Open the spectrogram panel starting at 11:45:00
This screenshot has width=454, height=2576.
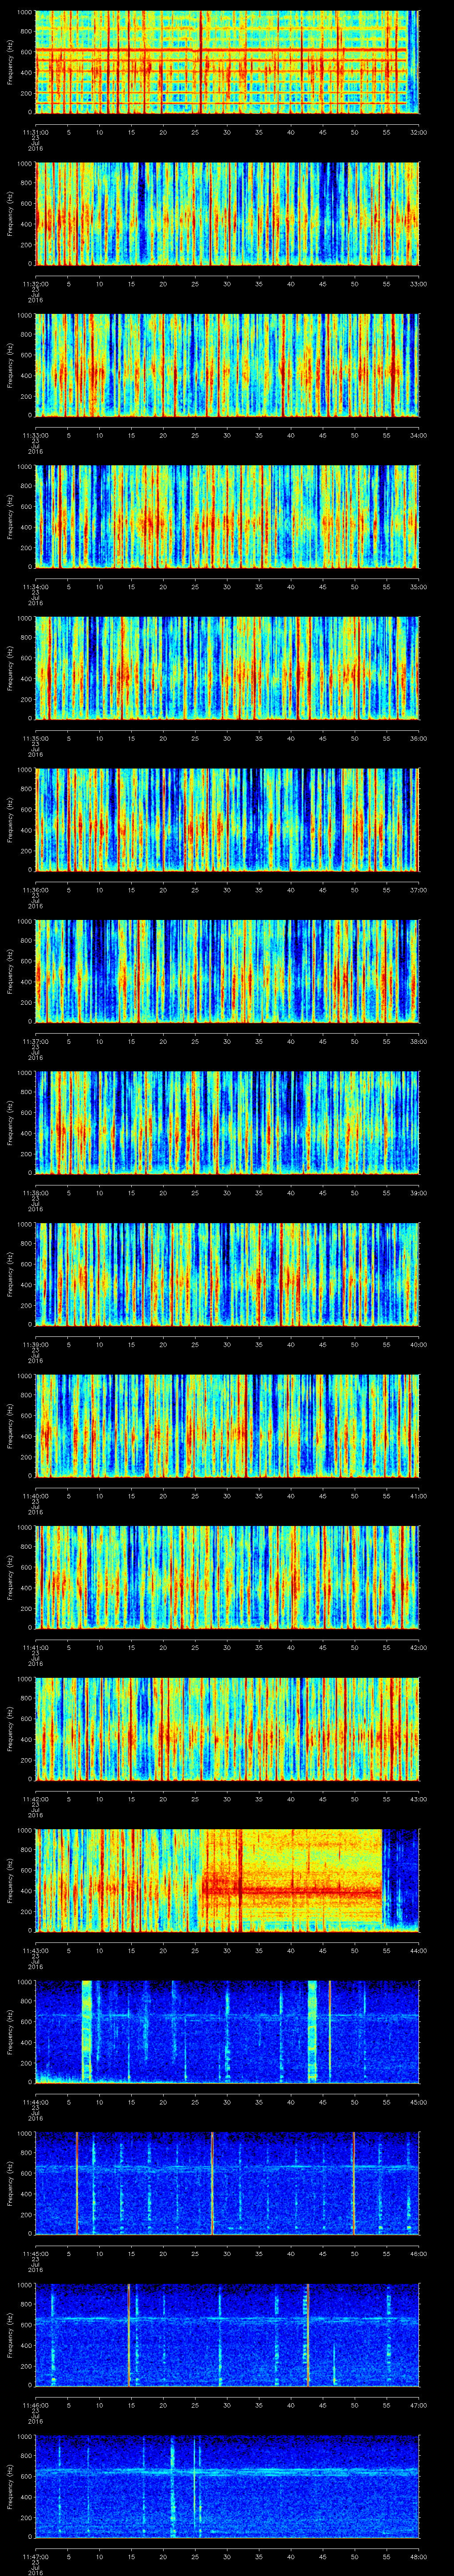pos(227,2184)
